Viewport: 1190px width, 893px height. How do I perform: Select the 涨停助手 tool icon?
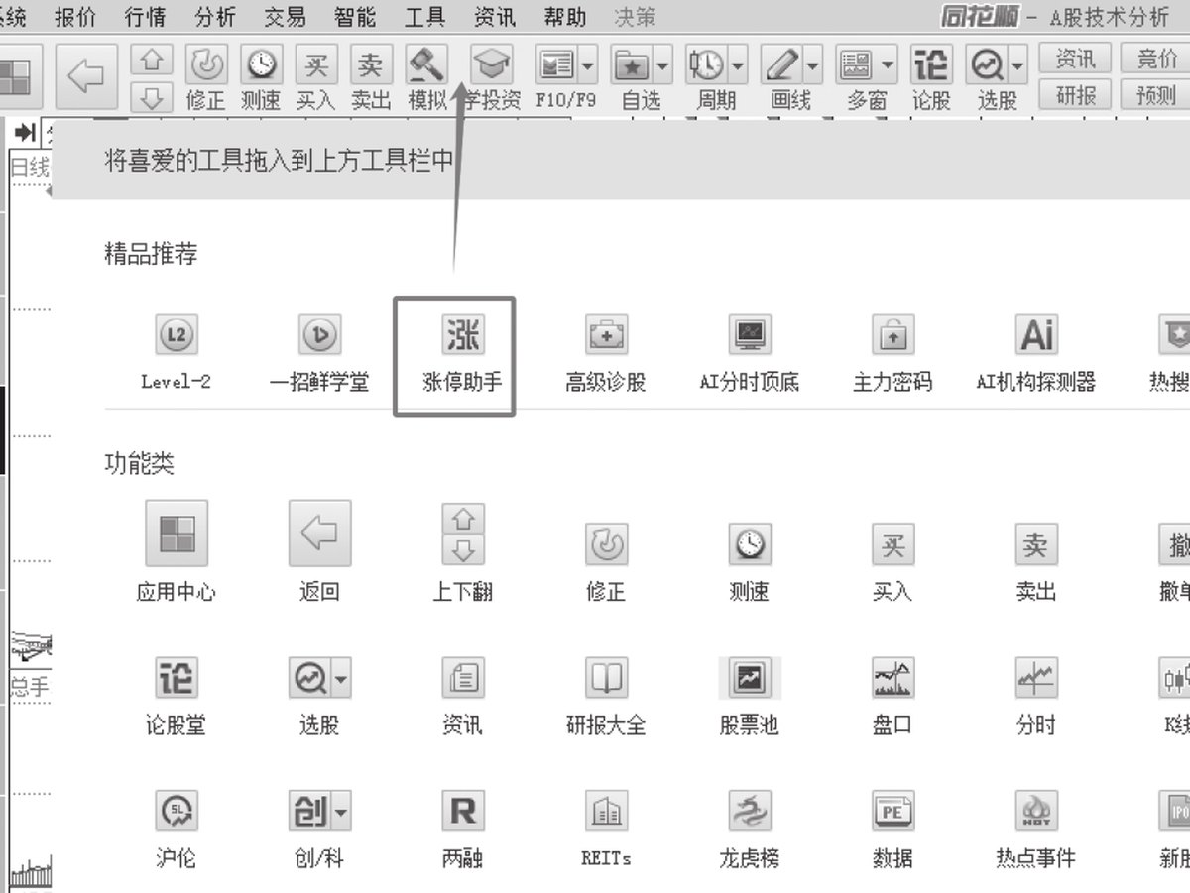(x=463, y=336)
